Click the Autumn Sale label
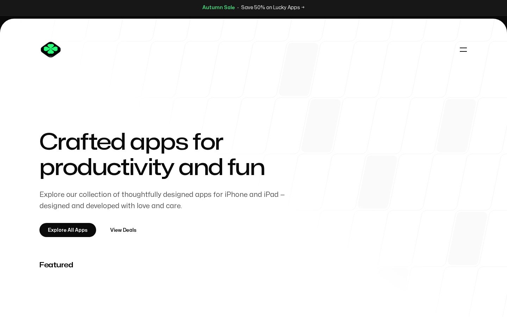This screenshot has width=507, height=317. coord(218,7)
